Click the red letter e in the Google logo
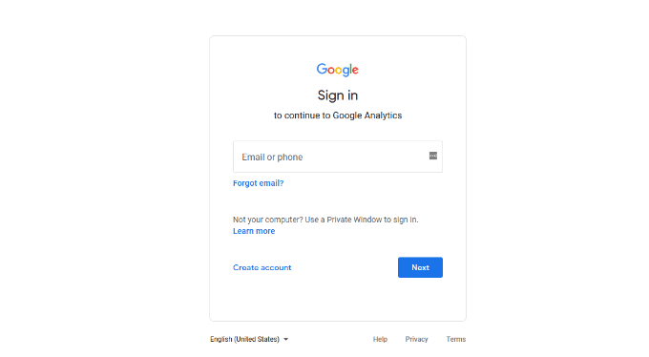This screenshot has height=357, width=649. (x=356, y=70)
